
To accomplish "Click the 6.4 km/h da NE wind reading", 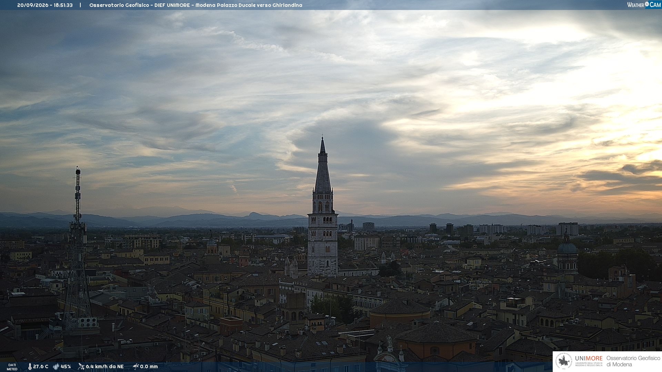I will pyautogui.click(x=105, y=366).
